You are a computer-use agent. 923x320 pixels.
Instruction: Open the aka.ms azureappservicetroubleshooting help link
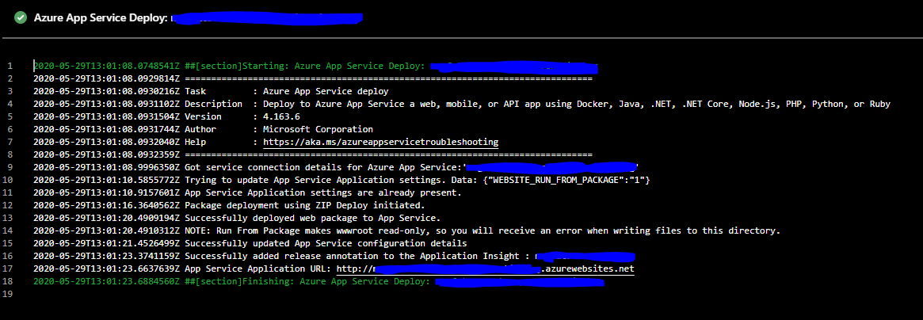pos(381,143)
